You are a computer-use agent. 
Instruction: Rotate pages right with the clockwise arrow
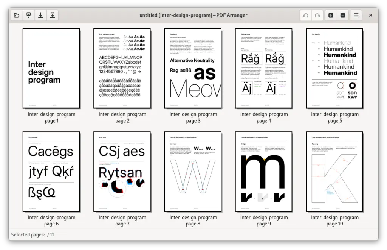pyautogui.click(x=317, y=15)
